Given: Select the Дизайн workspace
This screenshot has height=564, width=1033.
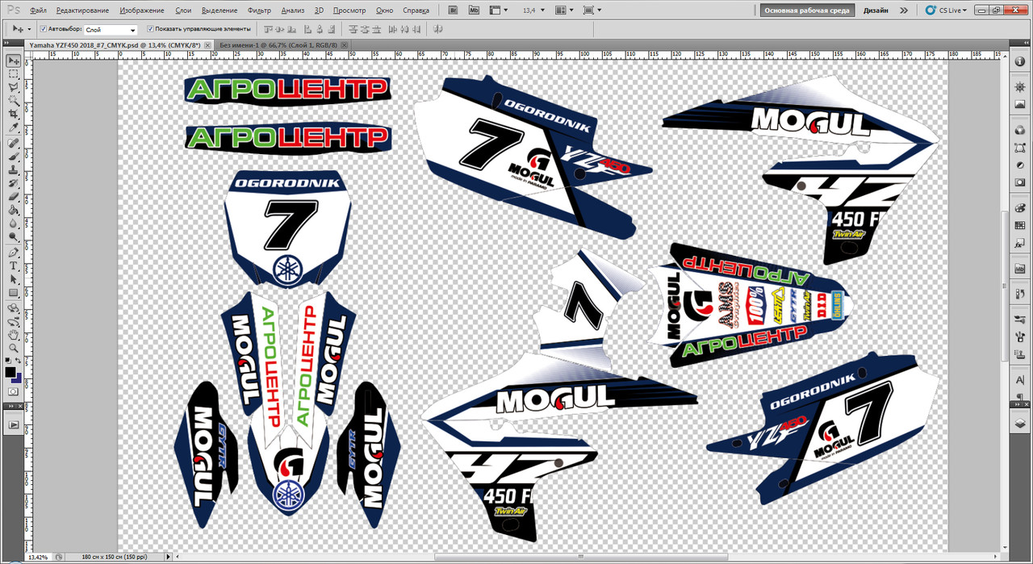Looking at the screenshot, I should [876, 10].
